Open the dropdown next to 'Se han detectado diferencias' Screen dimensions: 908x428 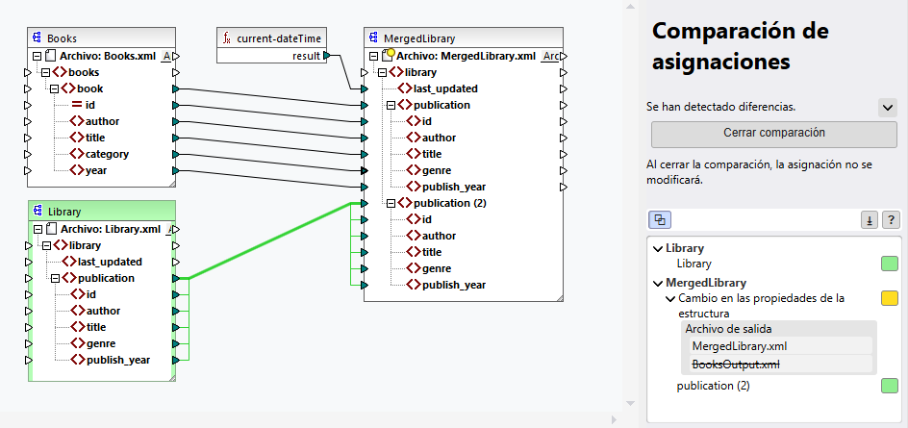(x=887, y=108)
